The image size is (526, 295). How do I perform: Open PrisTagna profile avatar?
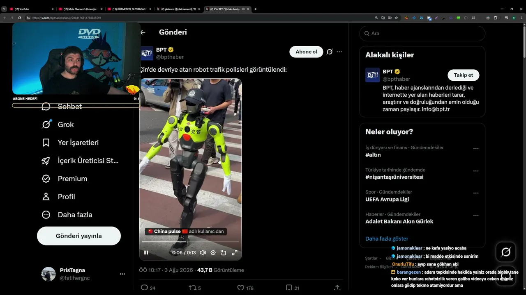pos(48,274)
